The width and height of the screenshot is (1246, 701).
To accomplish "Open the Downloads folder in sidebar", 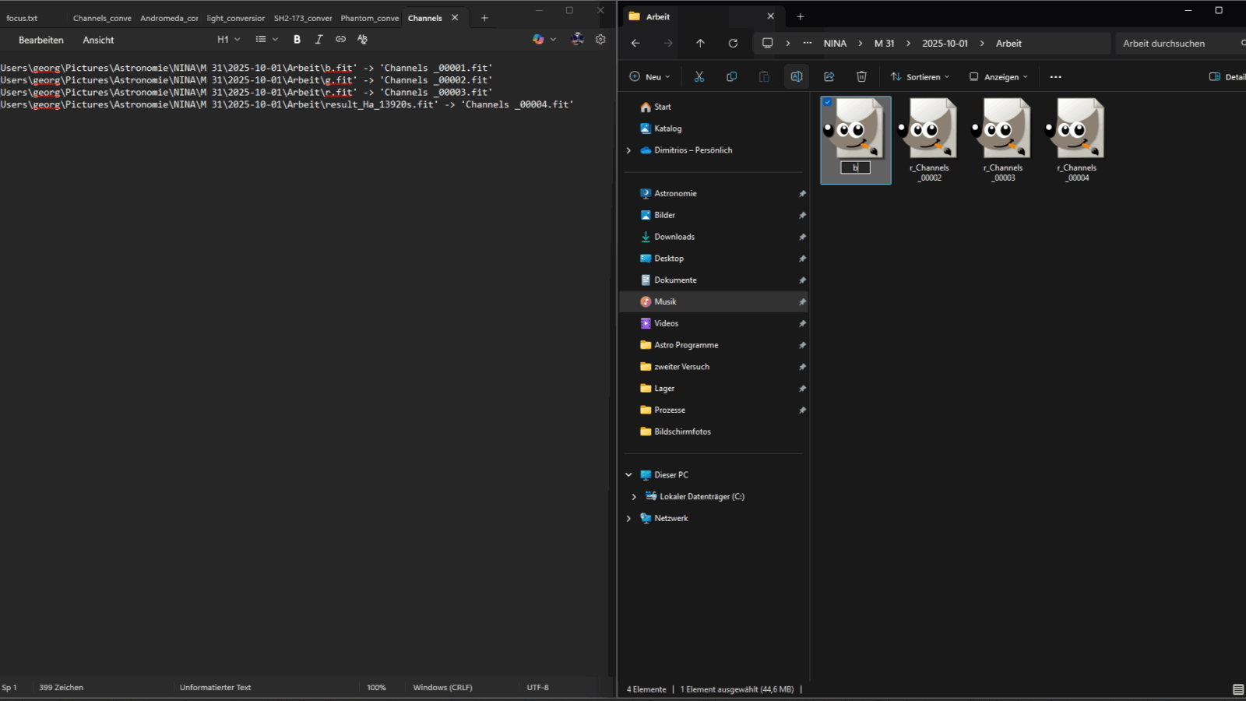I will click(674, 237).
